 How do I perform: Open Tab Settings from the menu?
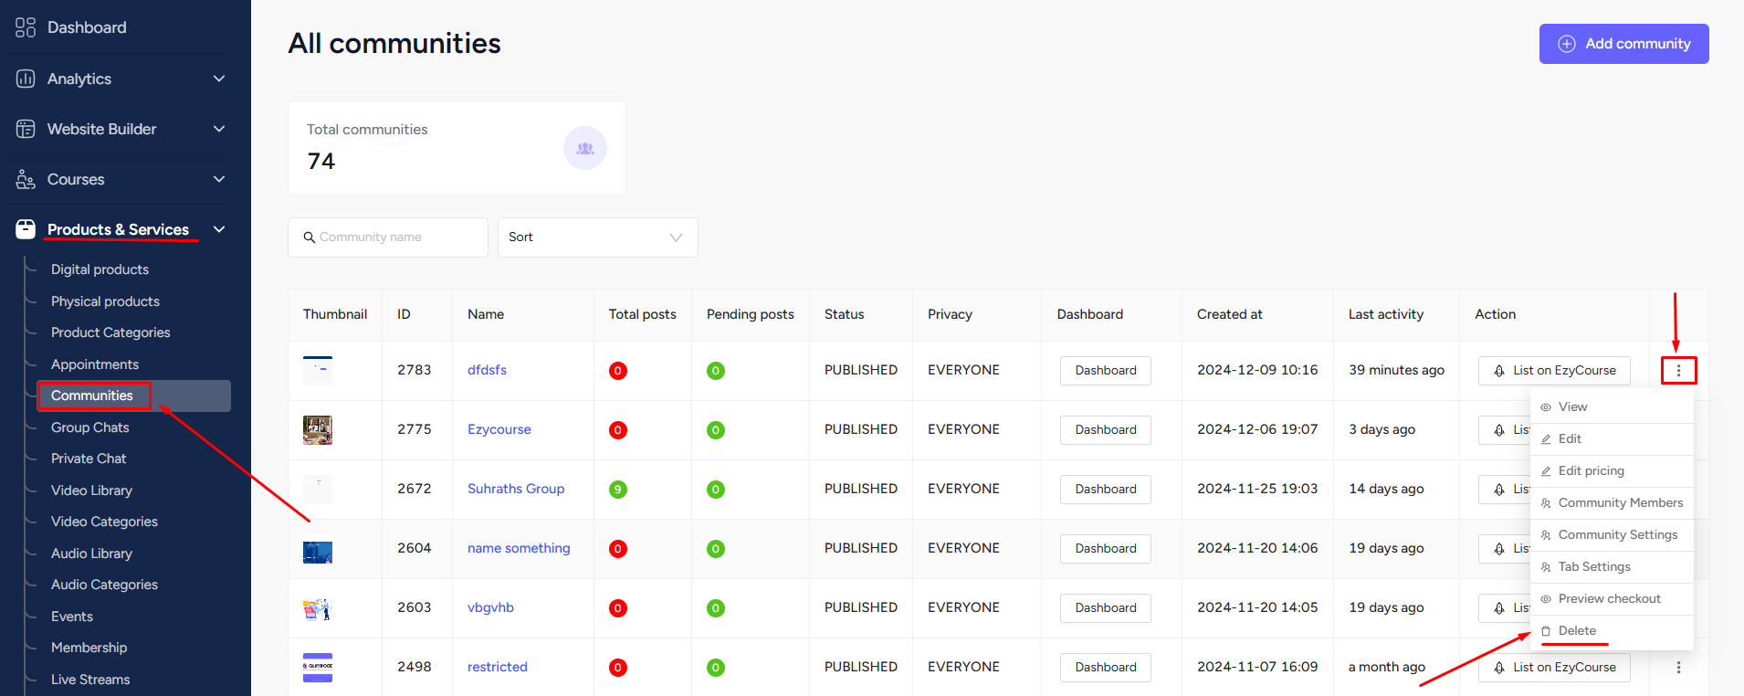click(1612, 567)
